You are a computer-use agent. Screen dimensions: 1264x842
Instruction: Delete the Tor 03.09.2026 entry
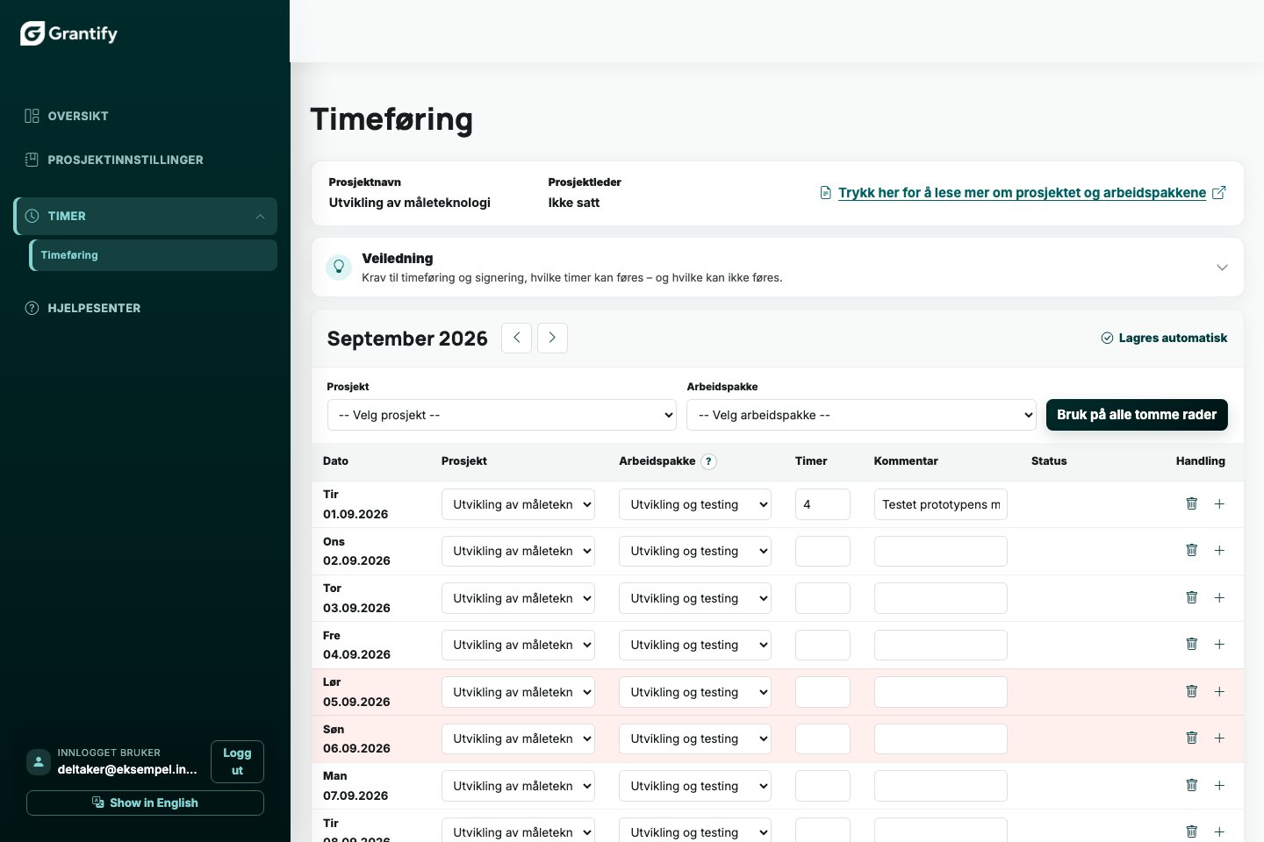coord(1192,597)
